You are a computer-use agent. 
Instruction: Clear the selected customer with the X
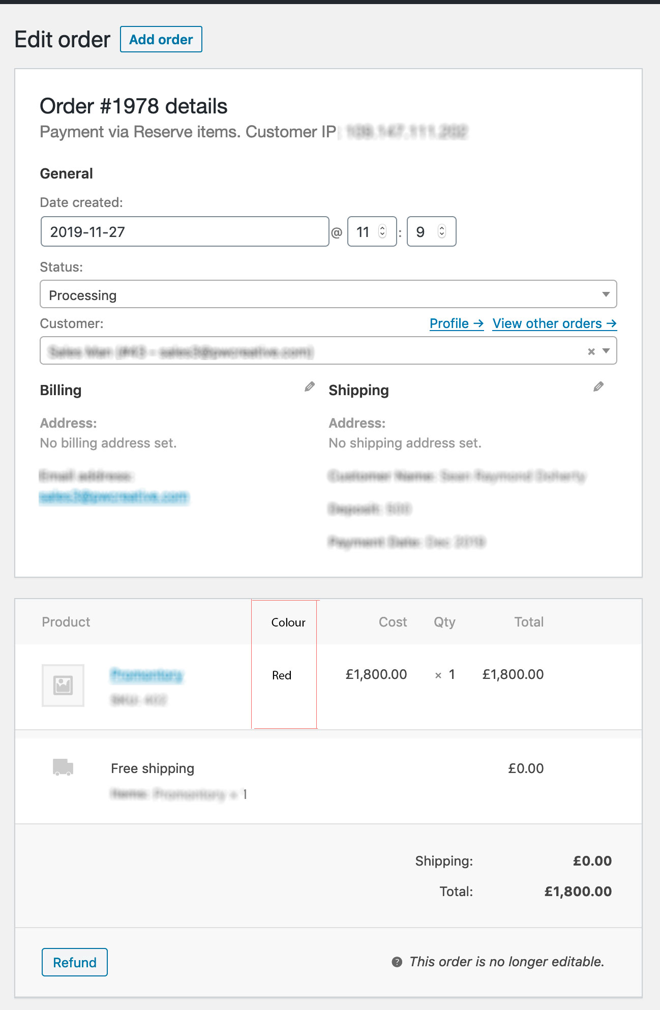(591, 351)
